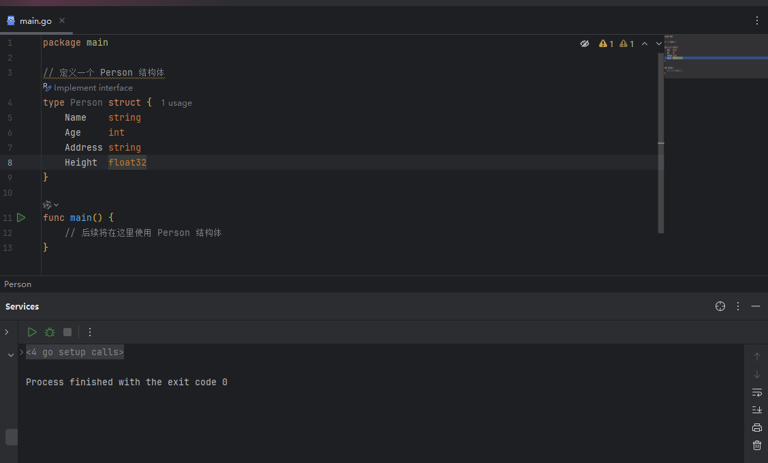This screenshot has height=463, width=768.
Task: Stop the process with square stop icon
Action: click(67, 332)
